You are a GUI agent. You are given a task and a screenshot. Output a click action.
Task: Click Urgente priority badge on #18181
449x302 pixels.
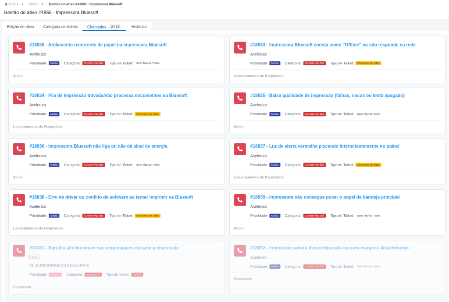tap(55, 274)
